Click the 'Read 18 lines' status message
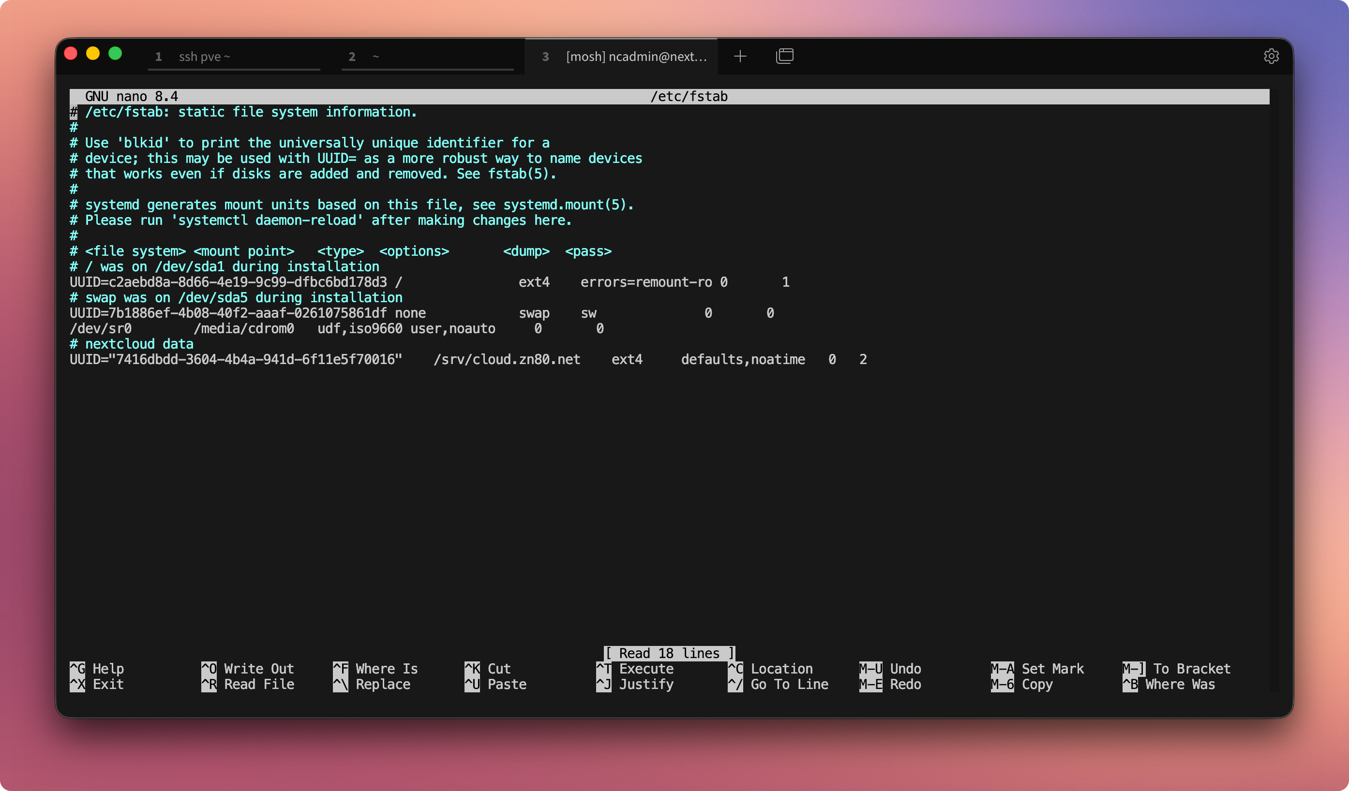 669,653
